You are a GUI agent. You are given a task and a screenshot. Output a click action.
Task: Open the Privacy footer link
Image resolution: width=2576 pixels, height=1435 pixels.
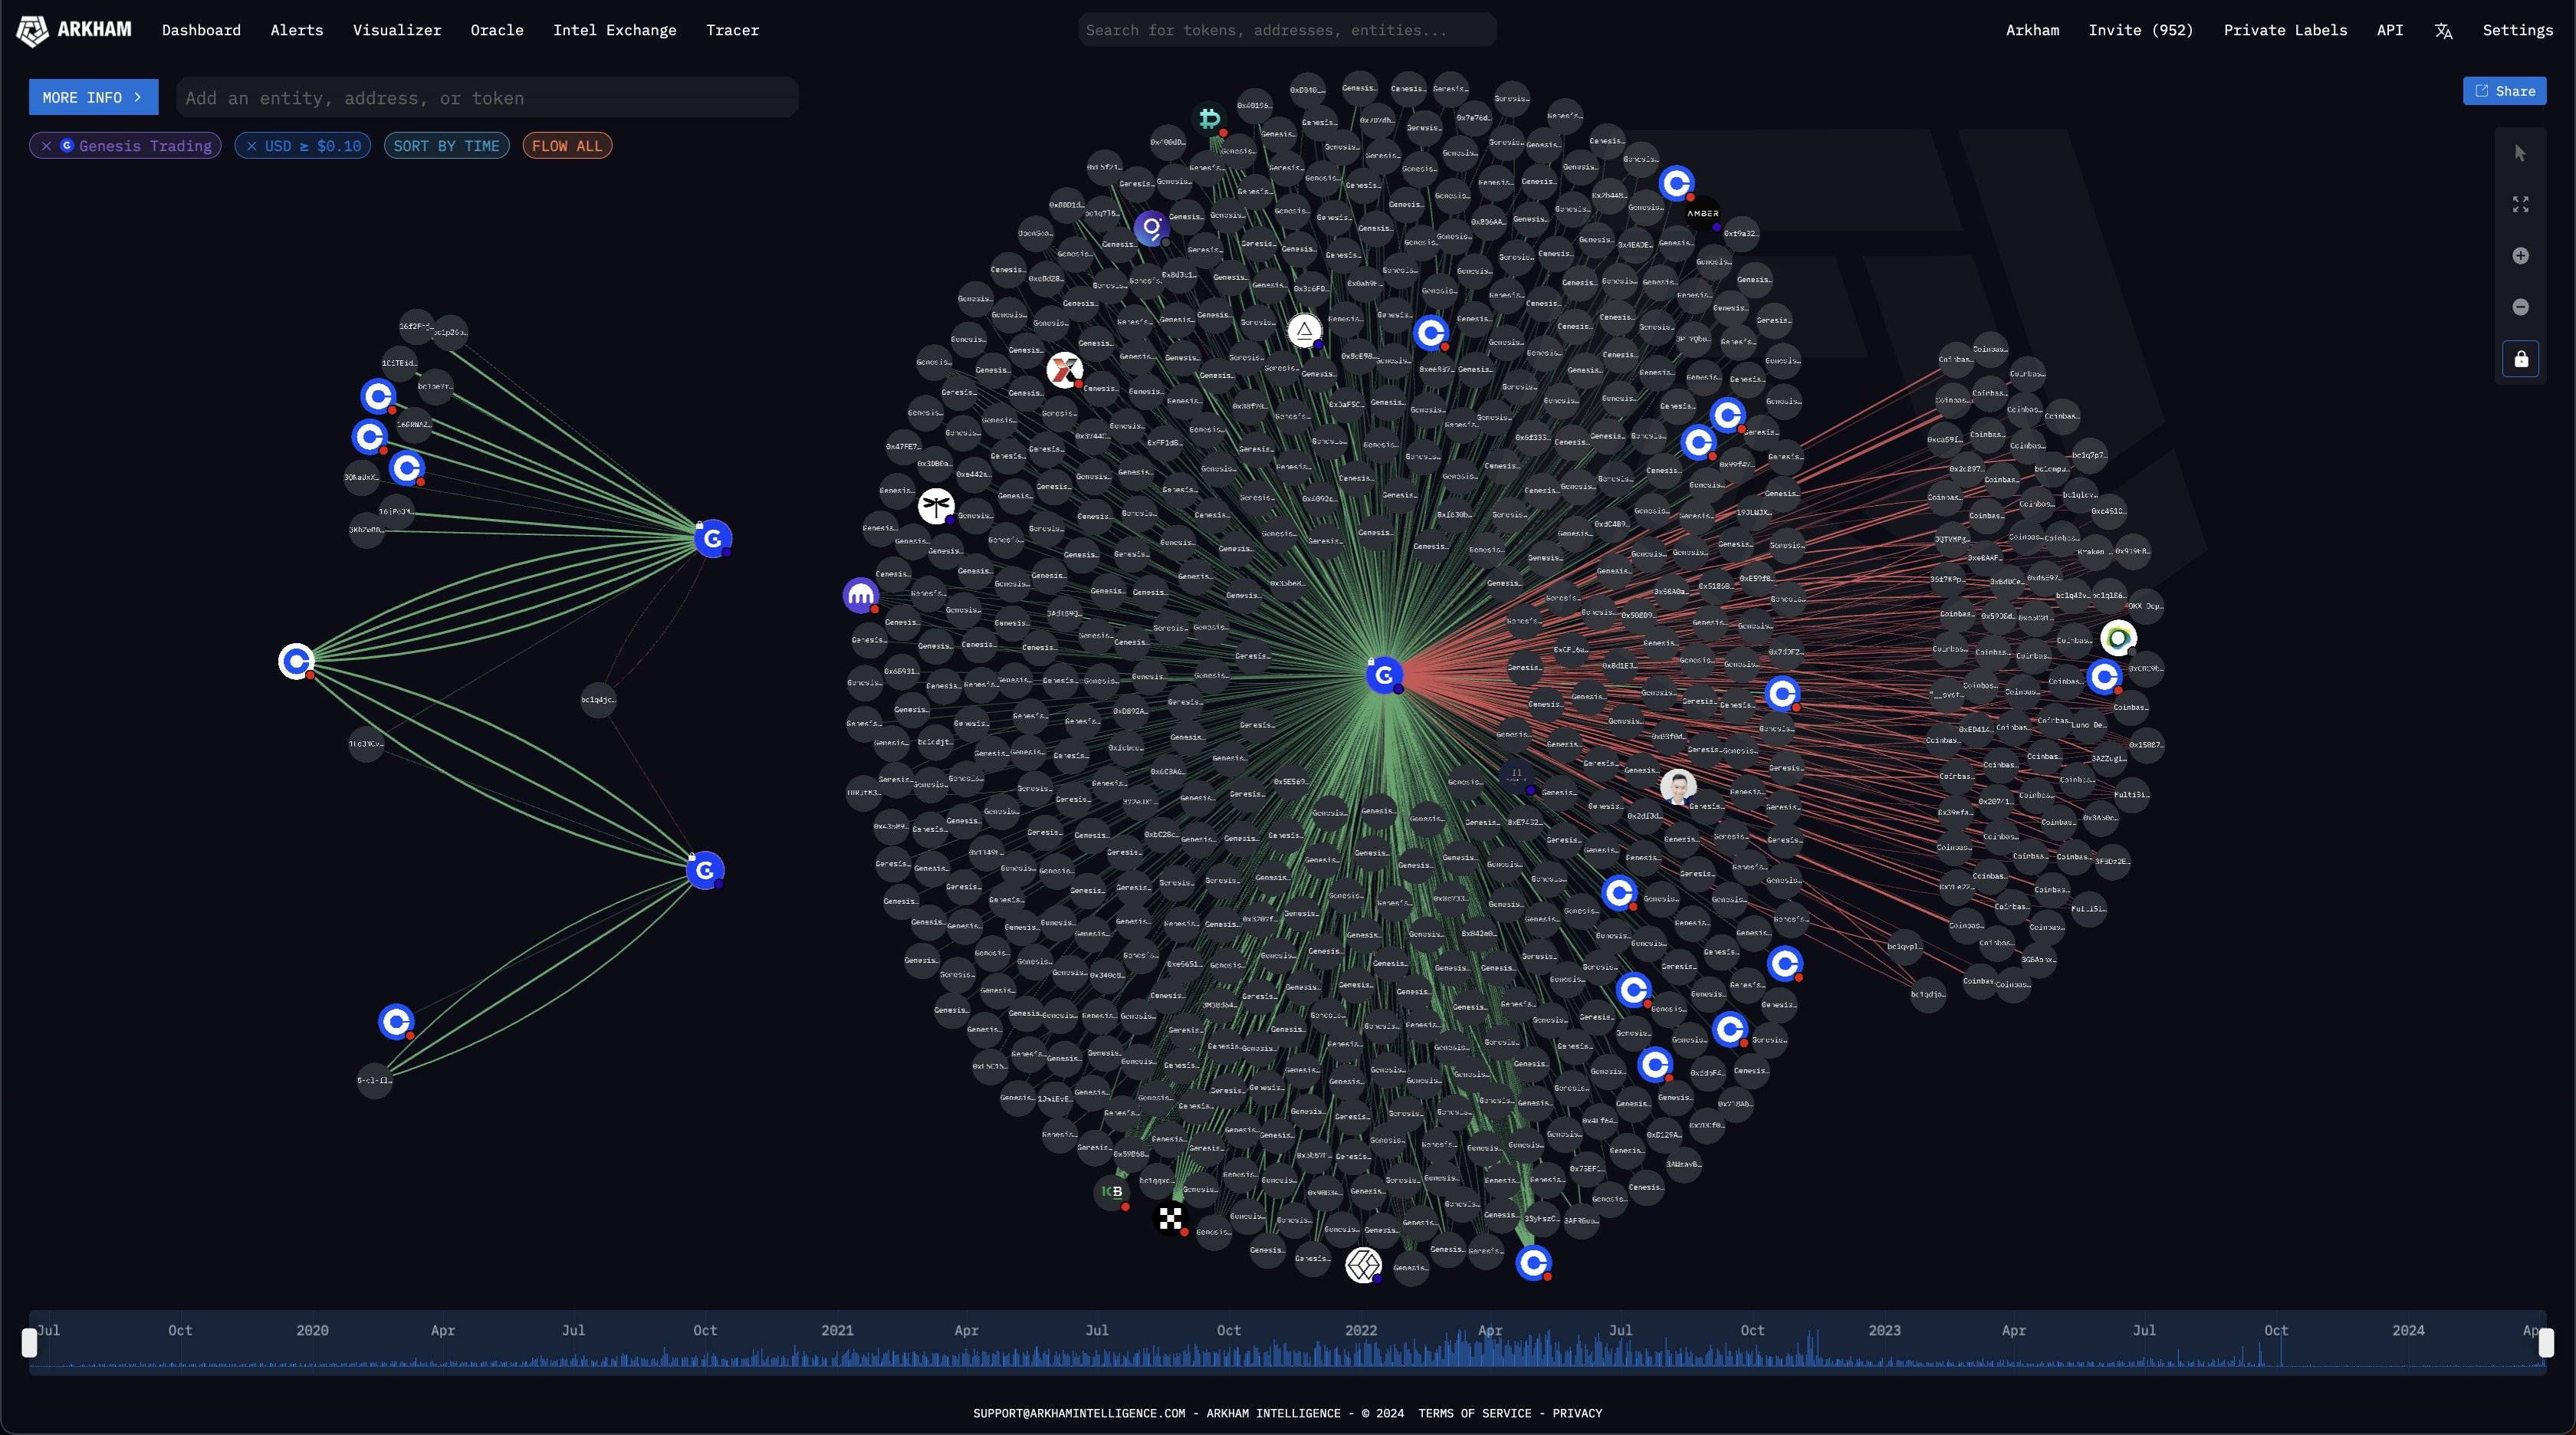point(1577,1413)
